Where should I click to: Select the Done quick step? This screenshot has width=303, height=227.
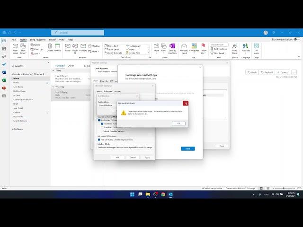click(x=130, y=49)
